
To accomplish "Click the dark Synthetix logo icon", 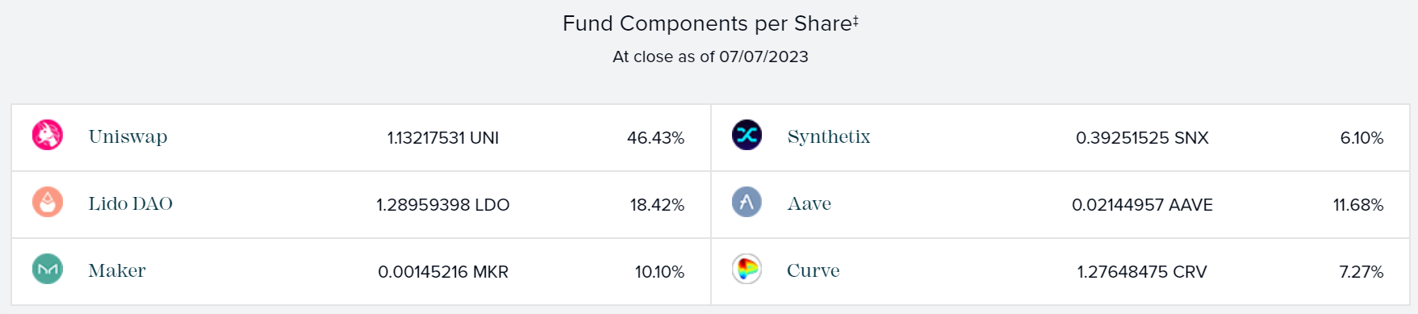I will pyautogui.click(x=747, y=135).
